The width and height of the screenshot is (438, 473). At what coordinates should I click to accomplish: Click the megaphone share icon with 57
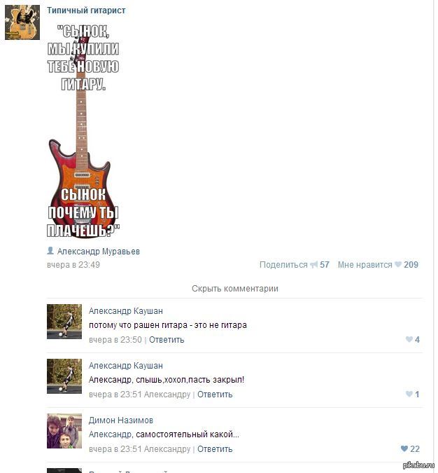[x=314, y=265]
